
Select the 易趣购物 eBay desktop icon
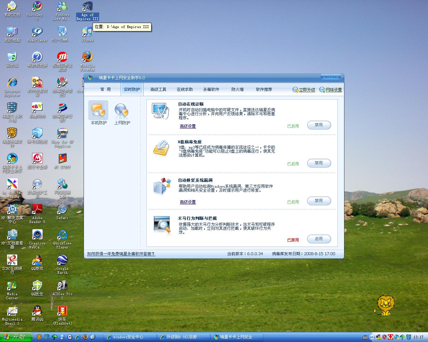(37, 111)
